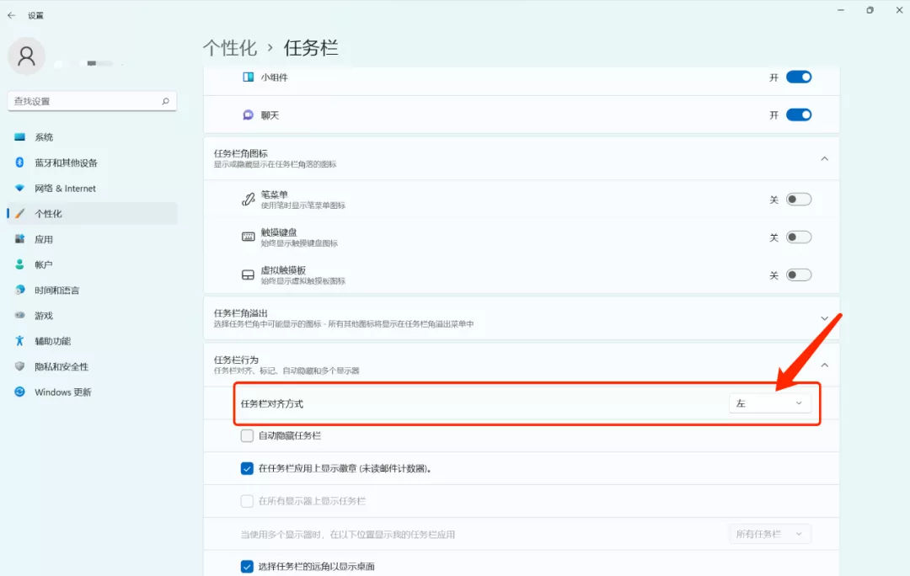Collapse the 任务栏角图标 section chevron
This screenshot has width=910, height=576.
[824, 158]
